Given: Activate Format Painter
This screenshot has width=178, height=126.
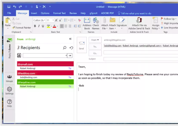Looking at the screenshot, I should tap(22, 27).
